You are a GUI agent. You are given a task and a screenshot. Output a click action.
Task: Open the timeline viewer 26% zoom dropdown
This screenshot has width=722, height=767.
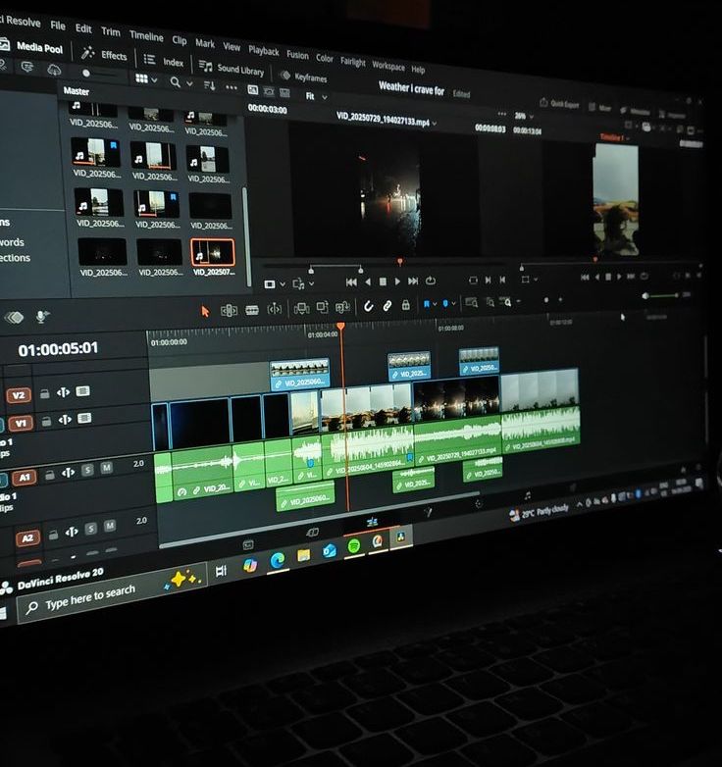524,116
